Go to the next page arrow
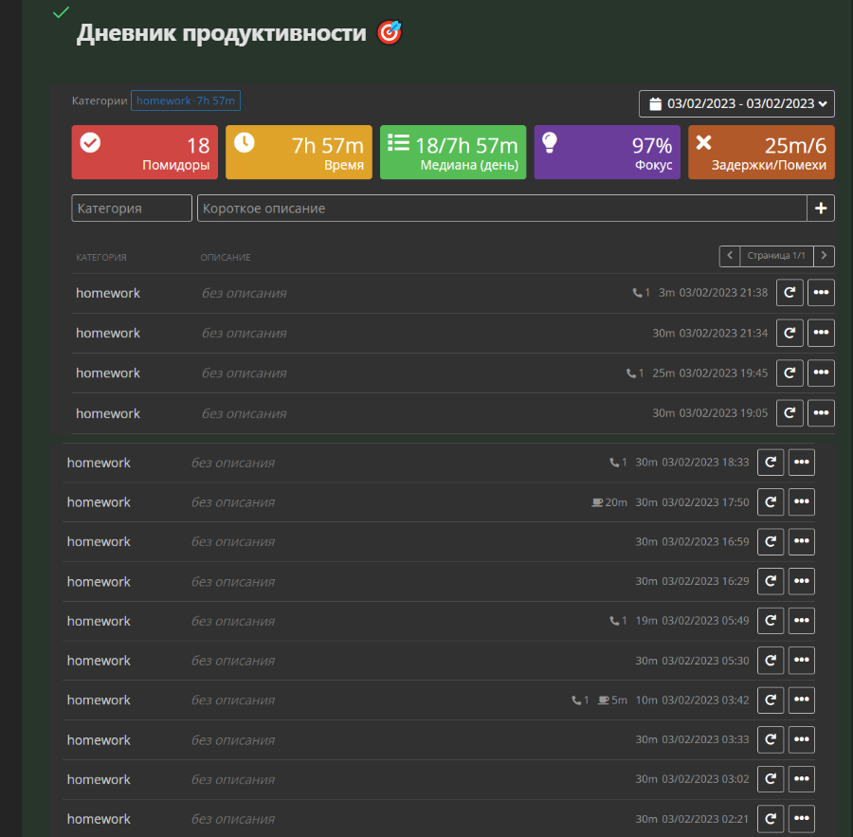 point(825,256)
